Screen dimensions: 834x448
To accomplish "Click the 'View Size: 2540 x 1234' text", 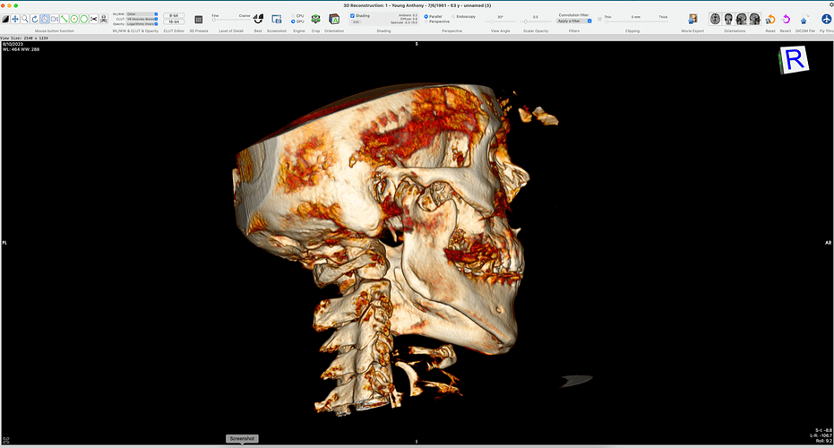I will pyautogui.click(x=24, y=39).
